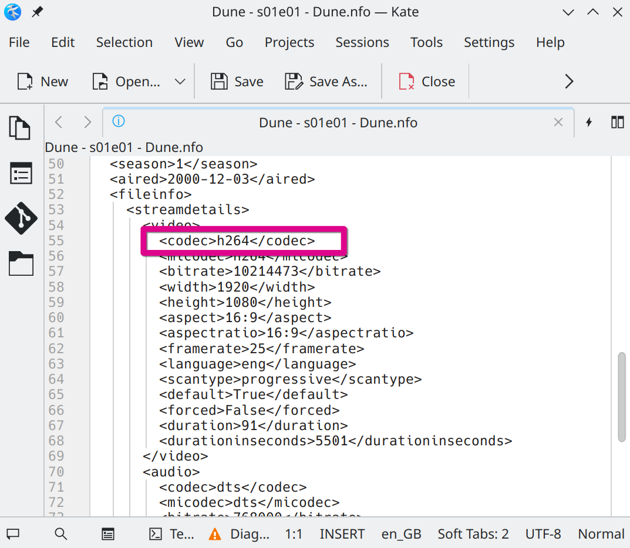Image resolution: width=630 pixels, height=548 pixels.
Task: Toggle INSERT mode in status bar
Action: 342,534
